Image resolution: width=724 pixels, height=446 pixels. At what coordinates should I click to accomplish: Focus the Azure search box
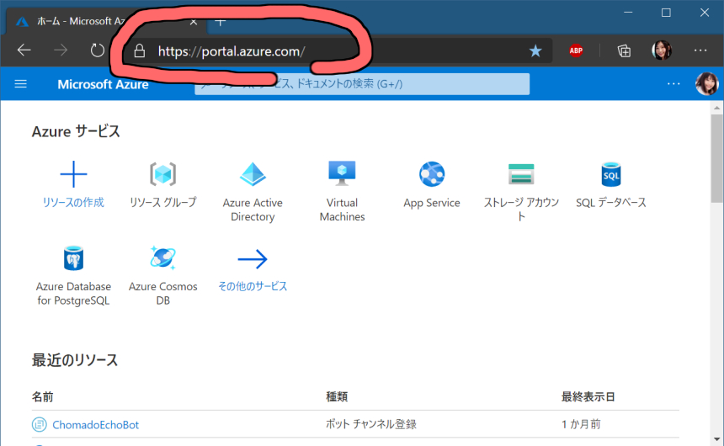coord(362,83)
